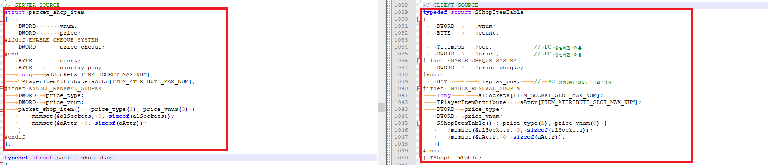Collapse the fold marker at line 1030

[x=419, y=19]
